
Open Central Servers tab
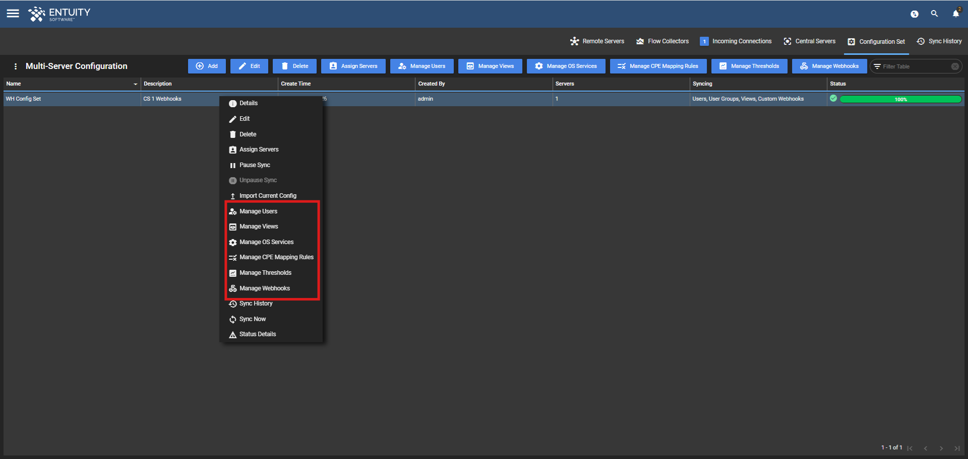coord(809,41)
